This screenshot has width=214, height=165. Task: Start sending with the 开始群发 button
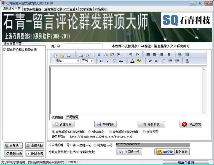pos(151,124)
